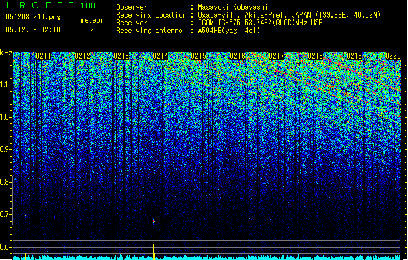
Task: Click the 0217 time marker
Action: [x=276, y=56]
